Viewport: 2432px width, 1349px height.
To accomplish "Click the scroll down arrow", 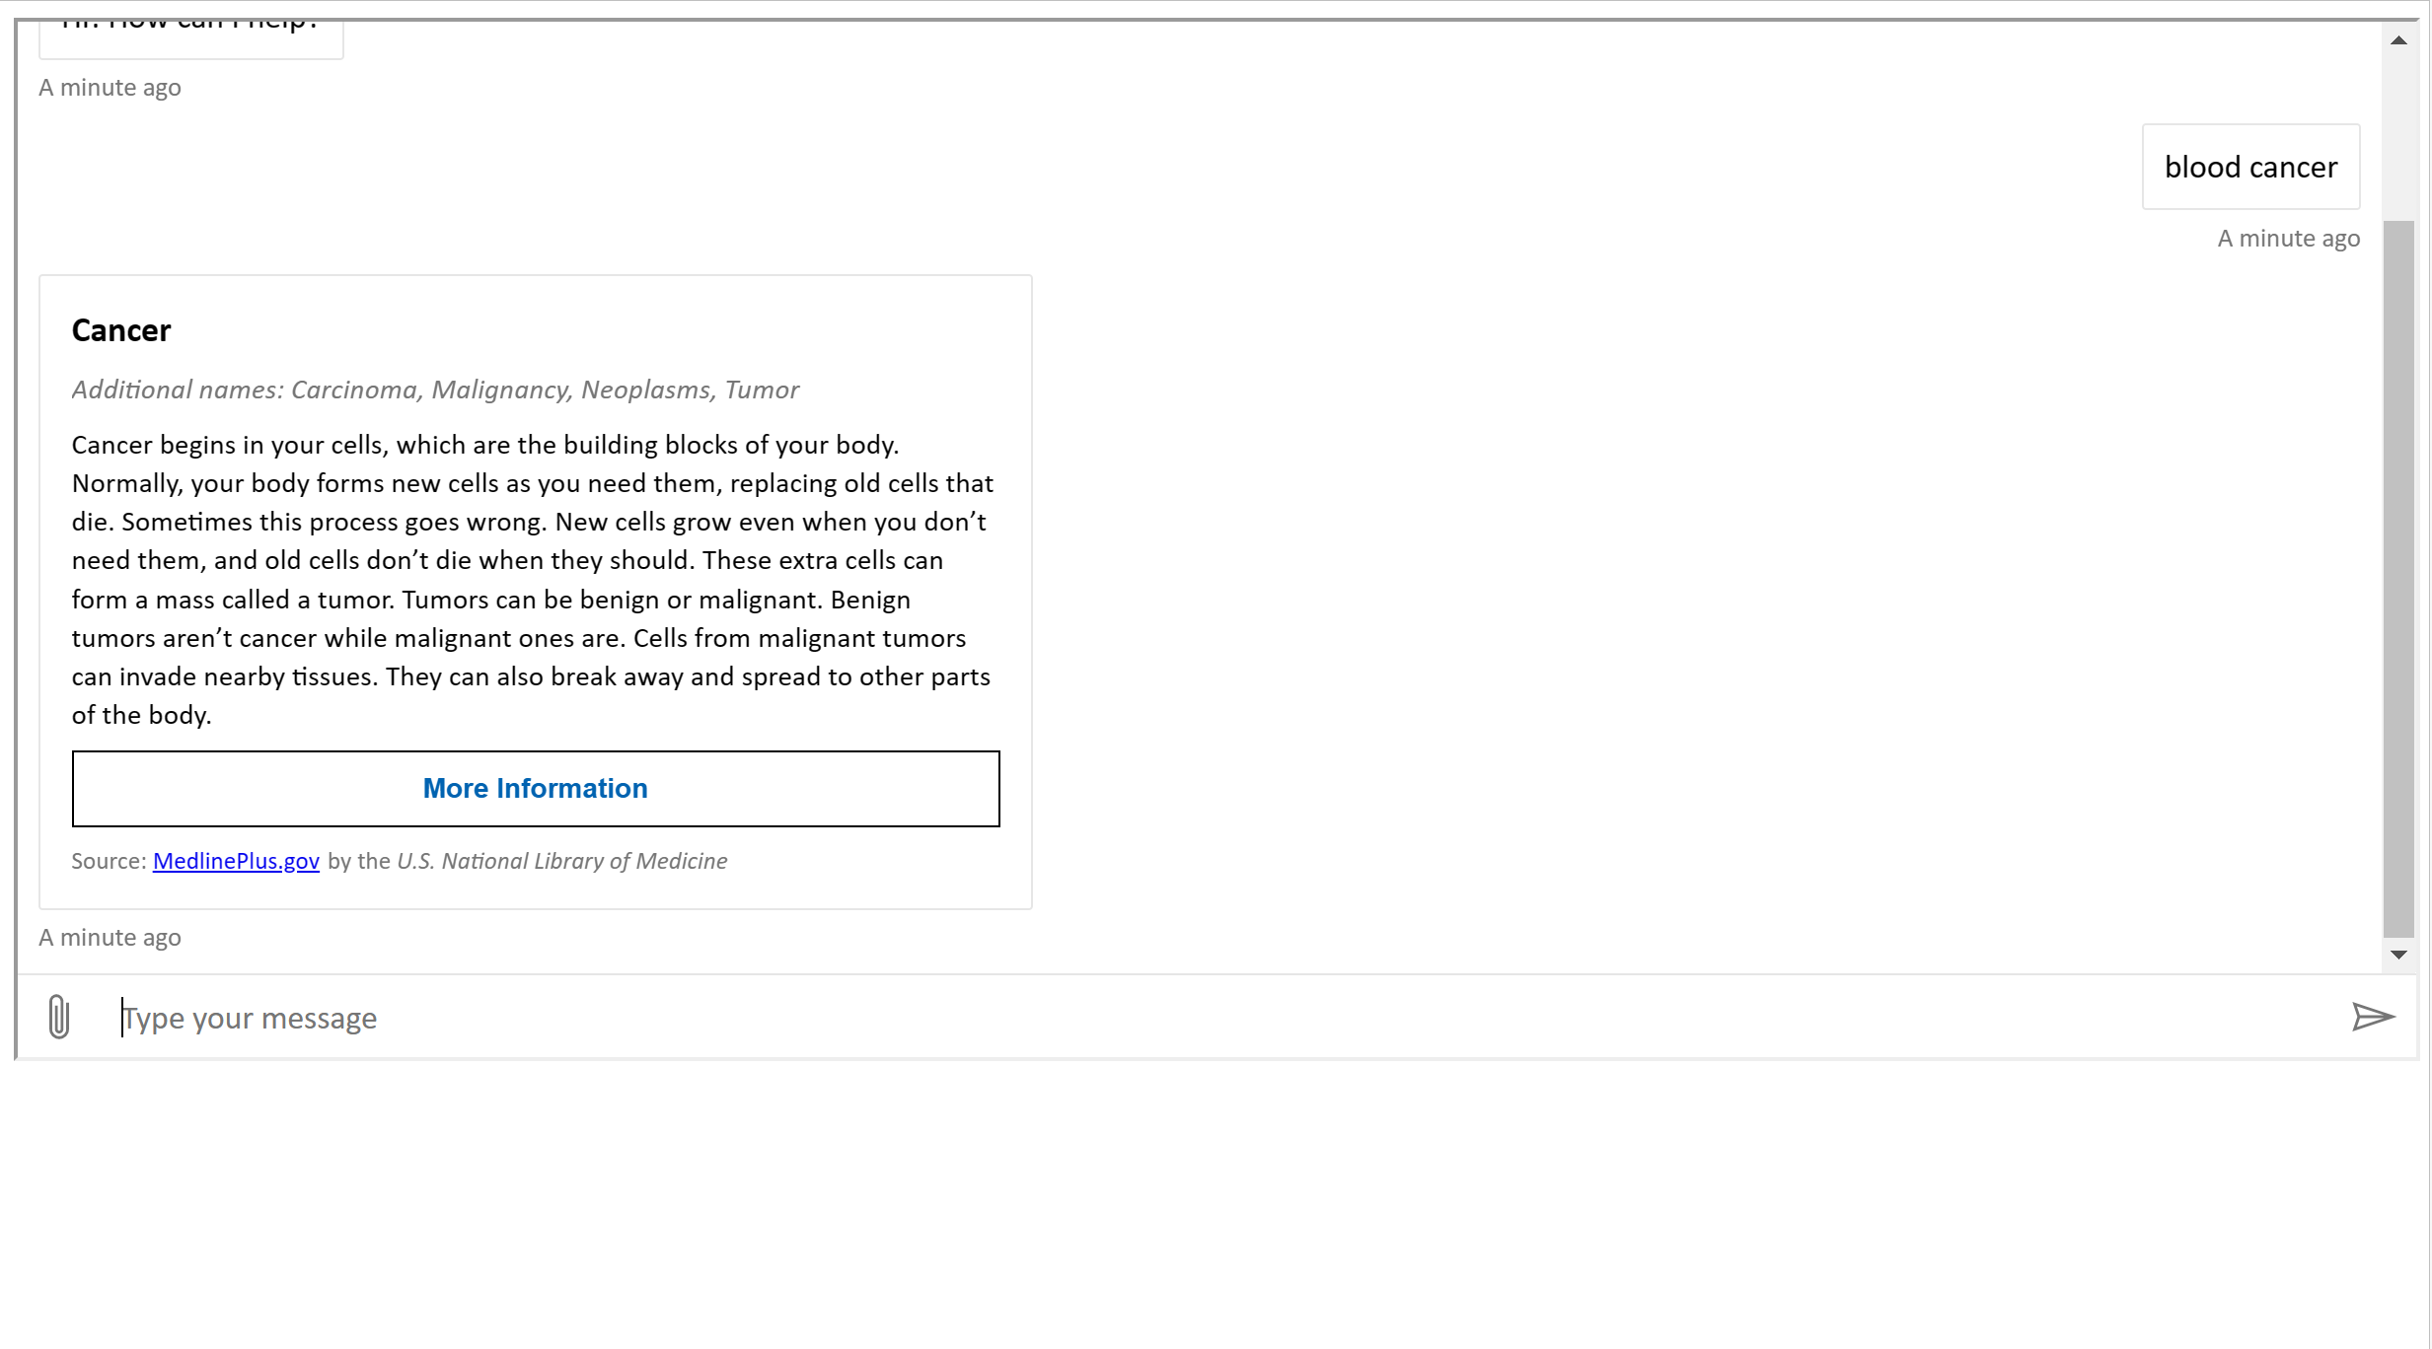I will click(2398, 955).
